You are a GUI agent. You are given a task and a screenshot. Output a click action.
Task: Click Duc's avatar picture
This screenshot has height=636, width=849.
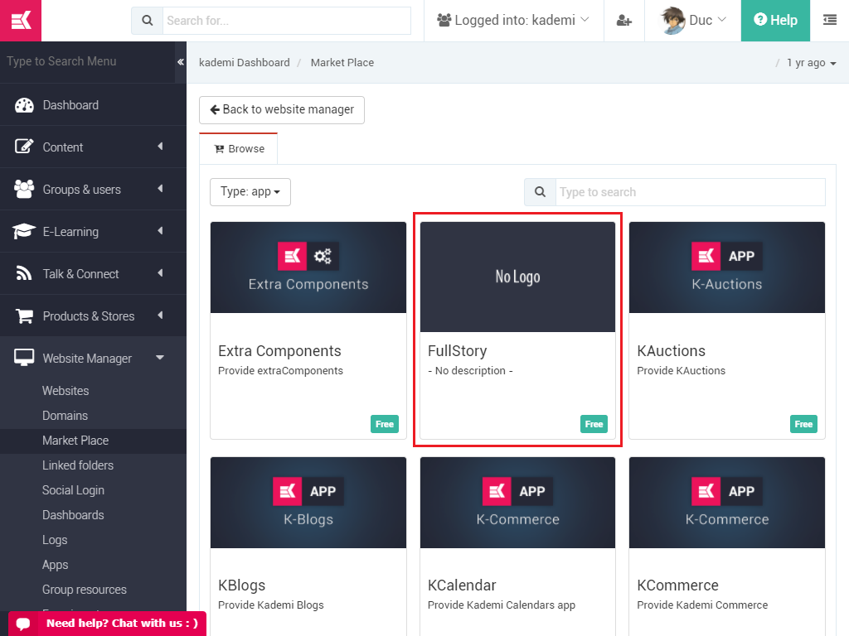tap(672, 21)
